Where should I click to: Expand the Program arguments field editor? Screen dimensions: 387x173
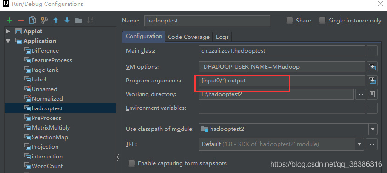(372, 81)
